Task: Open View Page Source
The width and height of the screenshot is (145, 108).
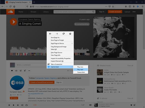Action: (x=60, y=53)
